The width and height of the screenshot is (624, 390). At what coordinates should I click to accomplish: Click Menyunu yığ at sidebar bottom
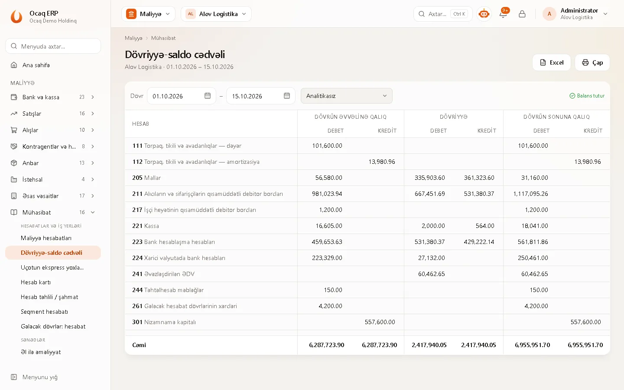(40, 377)
